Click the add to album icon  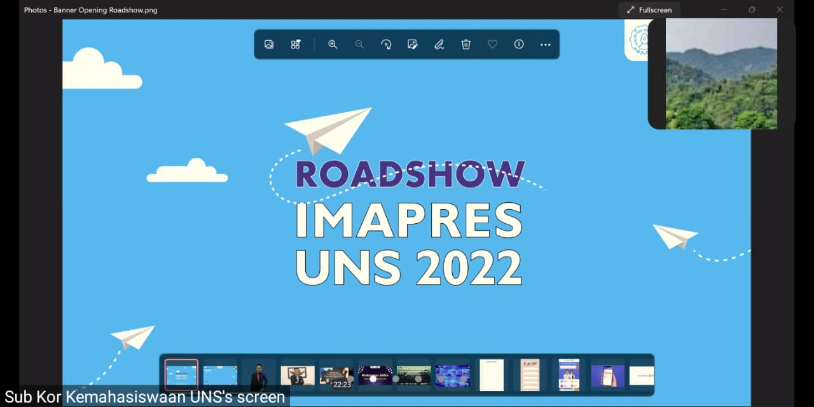tap(296, 45)
